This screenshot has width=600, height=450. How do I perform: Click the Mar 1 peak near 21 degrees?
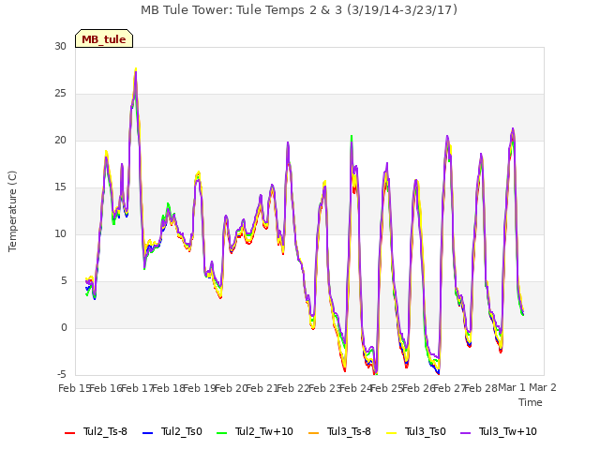(513, 129)
